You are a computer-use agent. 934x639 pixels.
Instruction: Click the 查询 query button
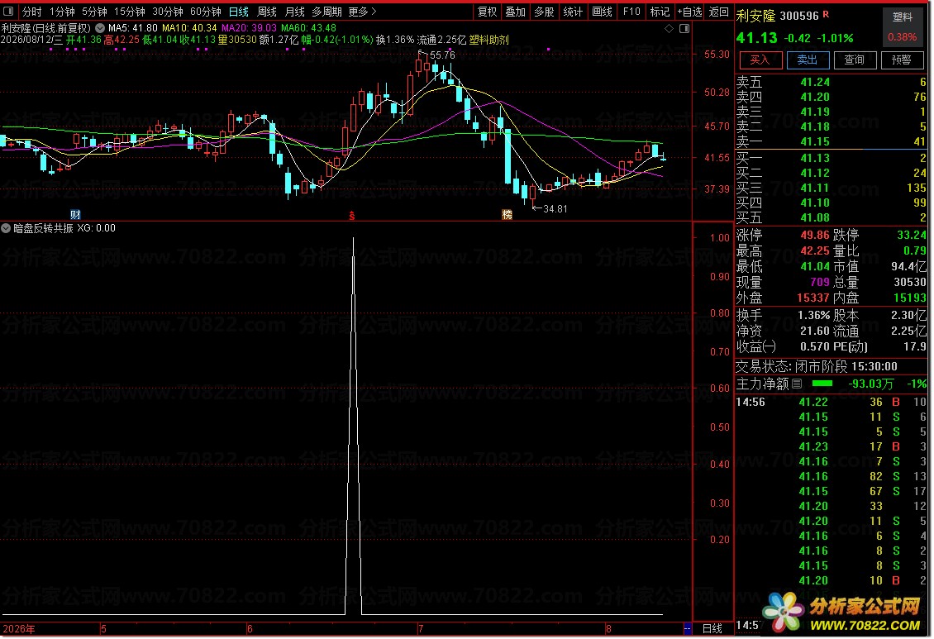click(855, 60)
